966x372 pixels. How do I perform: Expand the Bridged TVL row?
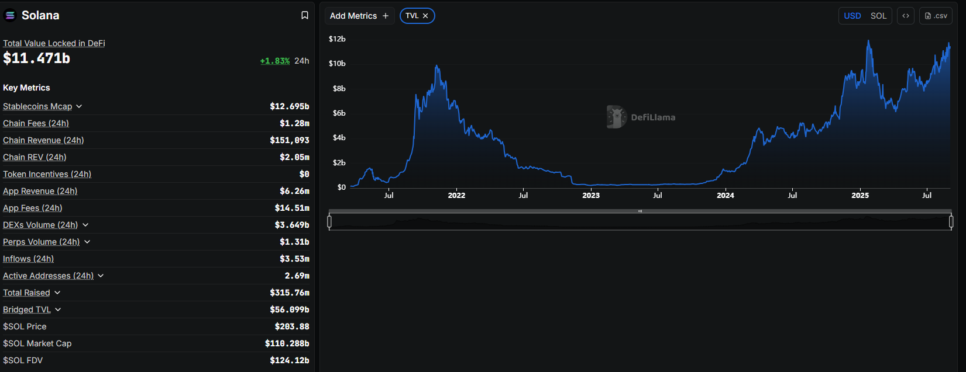(58, 310)
